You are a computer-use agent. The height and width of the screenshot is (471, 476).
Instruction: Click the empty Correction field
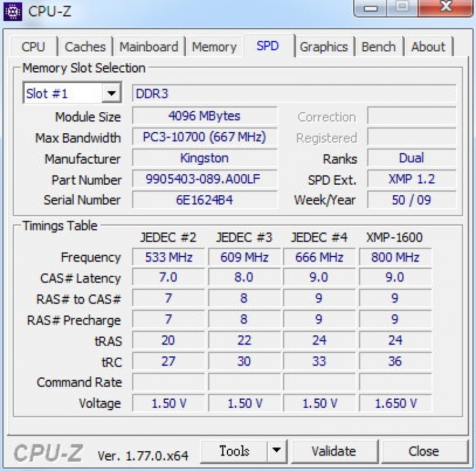click(412, 116)
